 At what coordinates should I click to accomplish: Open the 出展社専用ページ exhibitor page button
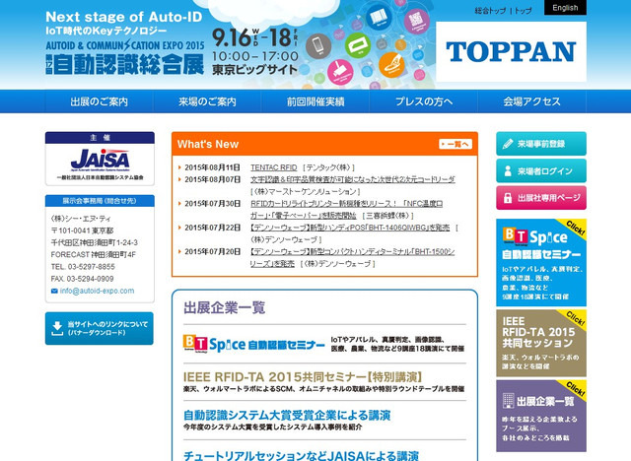[541, 198]
